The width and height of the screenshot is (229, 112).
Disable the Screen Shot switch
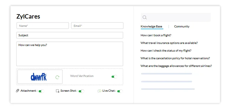tap(81, 91)
